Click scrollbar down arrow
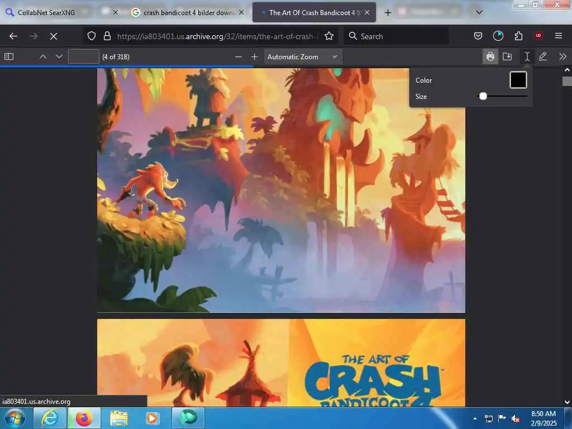This screenshot has height=429, width=572. pyautogui.click(x=567, y=402)
